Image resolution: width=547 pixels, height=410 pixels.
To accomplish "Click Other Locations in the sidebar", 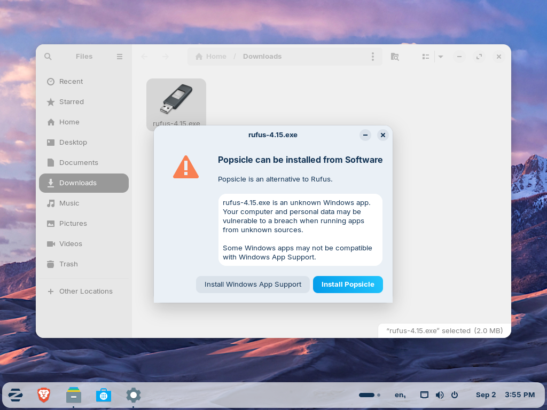I will click(84, 291).
